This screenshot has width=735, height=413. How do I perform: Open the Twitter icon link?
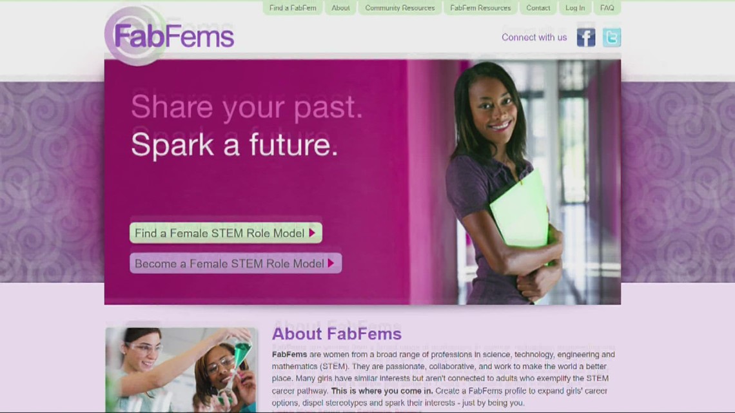[612, 37]
